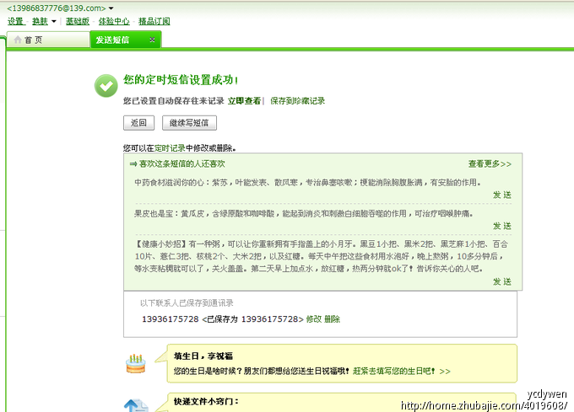Open the 体验中心 link
574x412 pixels.
tap(114, 21)
